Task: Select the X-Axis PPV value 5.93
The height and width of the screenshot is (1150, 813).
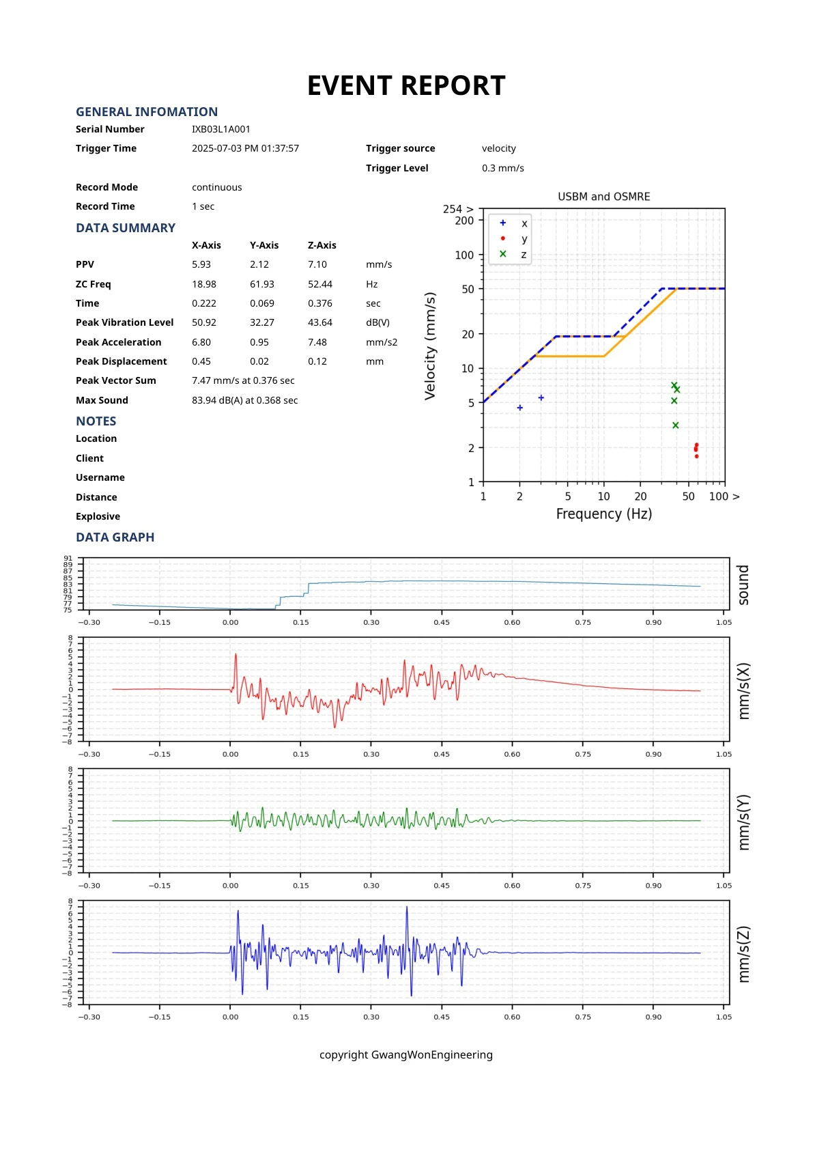Action: [201, 264]
